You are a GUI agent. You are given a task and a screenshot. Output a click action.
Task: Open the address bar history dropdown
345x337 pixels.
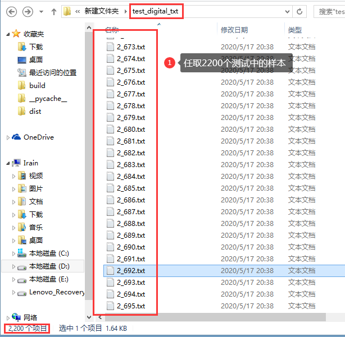tap(287, 11)
